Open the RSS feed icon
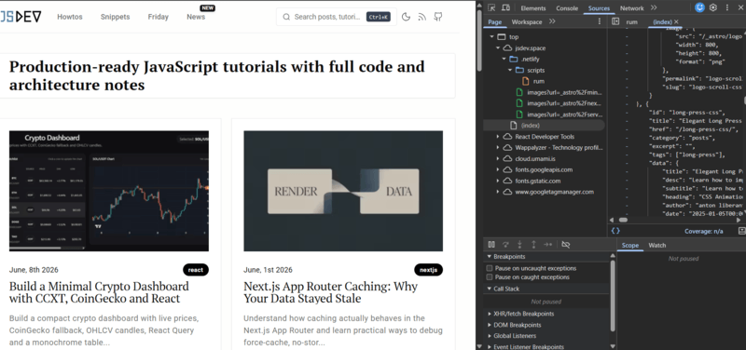Image resolution: width=746 pixels, height=350 pixels. pos(422,17)
